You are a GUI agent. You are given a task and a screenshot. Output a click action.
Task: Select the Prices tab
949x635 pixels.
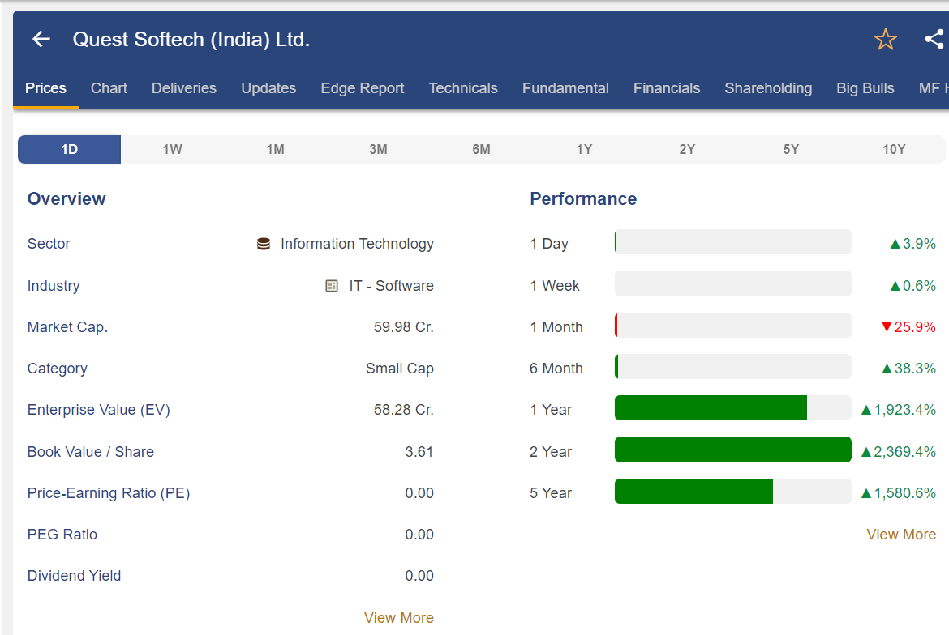pos(45,88)
